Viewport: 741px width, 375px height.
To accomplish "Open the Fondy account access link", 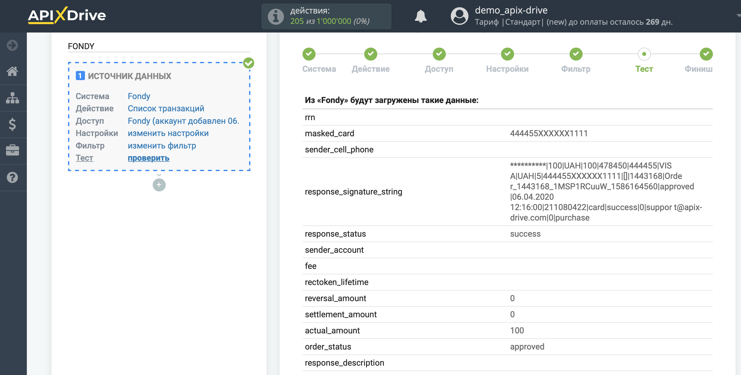I will point(183,121).
